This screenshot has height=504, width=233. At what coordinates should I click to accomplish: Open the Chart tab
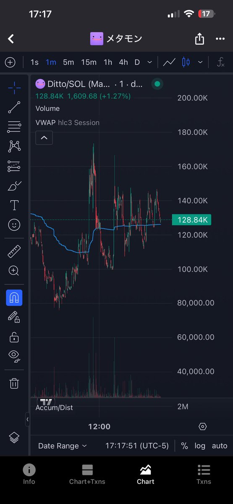[146, 475]
